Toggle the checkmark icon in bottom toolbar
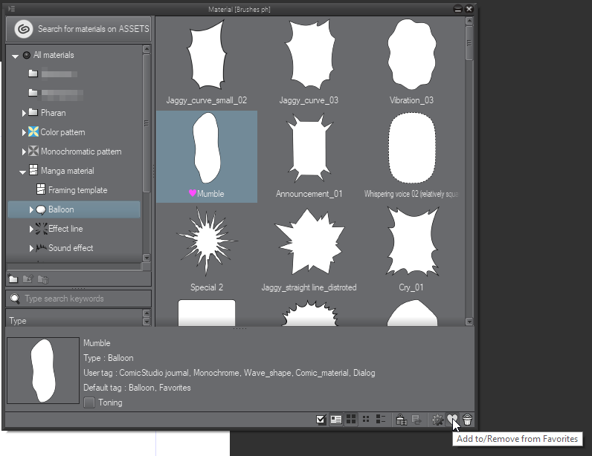 pyautogui.click(x=321, y=420)
